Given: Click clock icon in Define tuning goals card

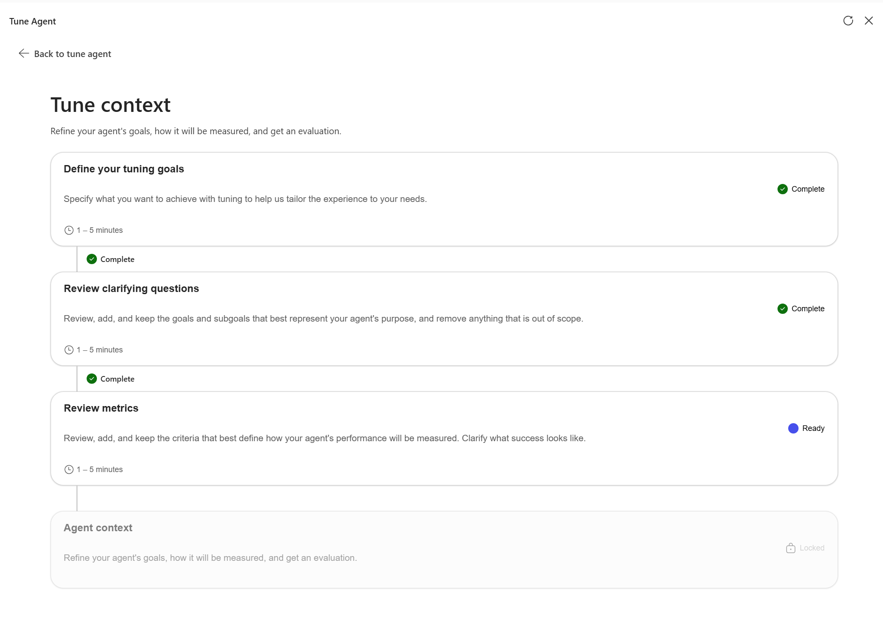Looking at the screenshot, I should point(69,230).
